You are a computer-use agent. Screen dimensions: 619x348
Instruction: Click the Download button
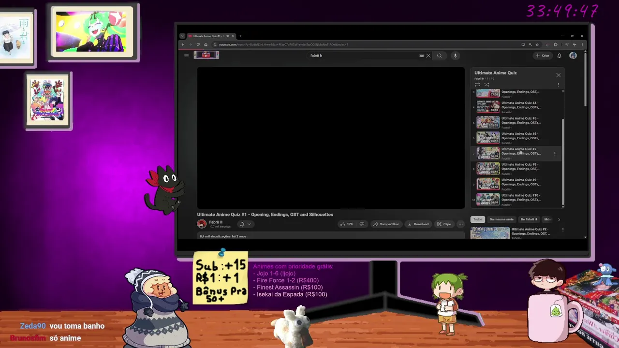(418, 224)
